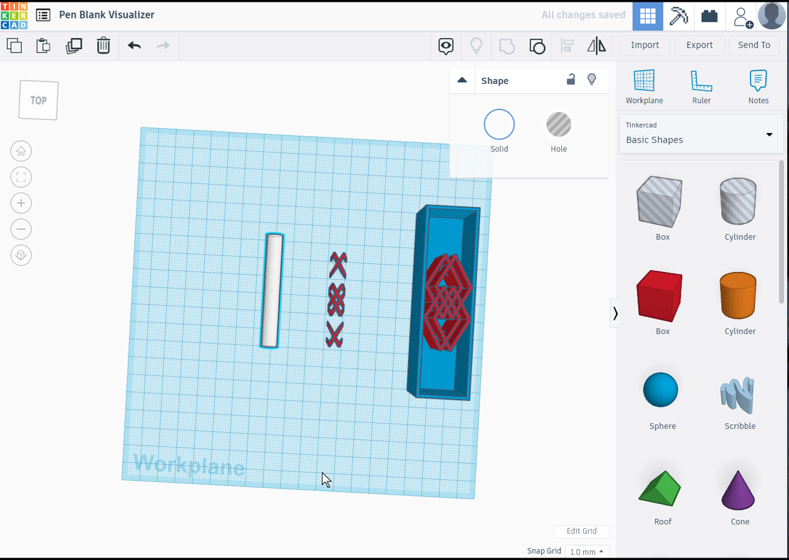Click the TOP view cube
Viewport: 789px width, 560px height.
pos(39,100)
